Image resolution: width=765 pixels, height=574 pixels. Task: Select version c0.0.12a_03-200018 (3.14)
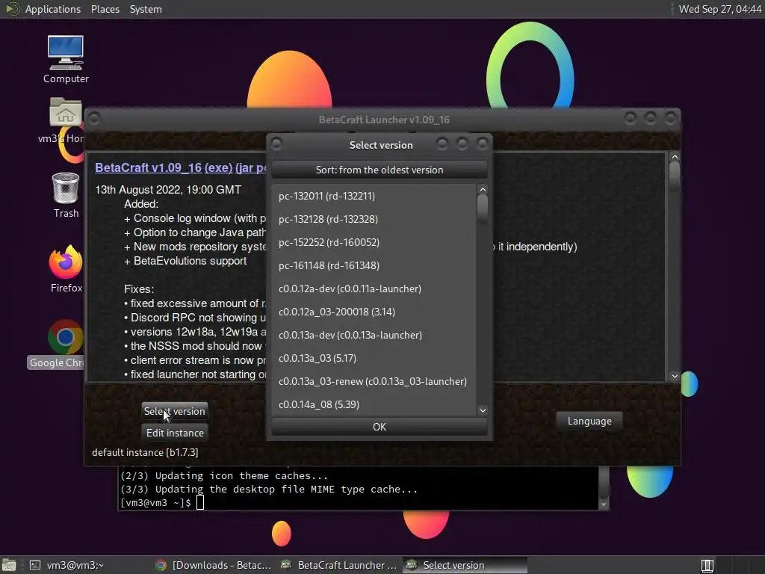click(374, 312)
